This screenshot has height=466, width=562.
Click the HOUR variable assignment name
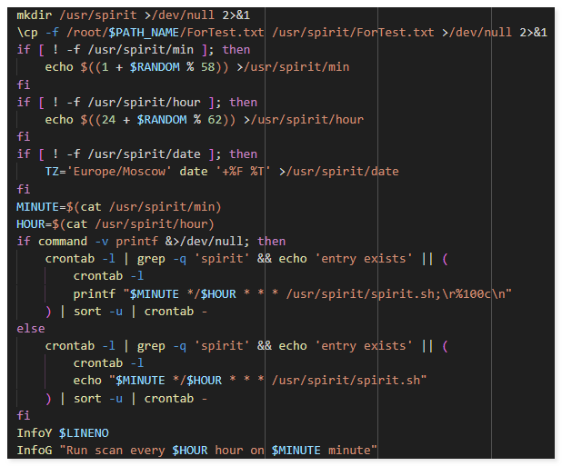[x=30, y=224]
